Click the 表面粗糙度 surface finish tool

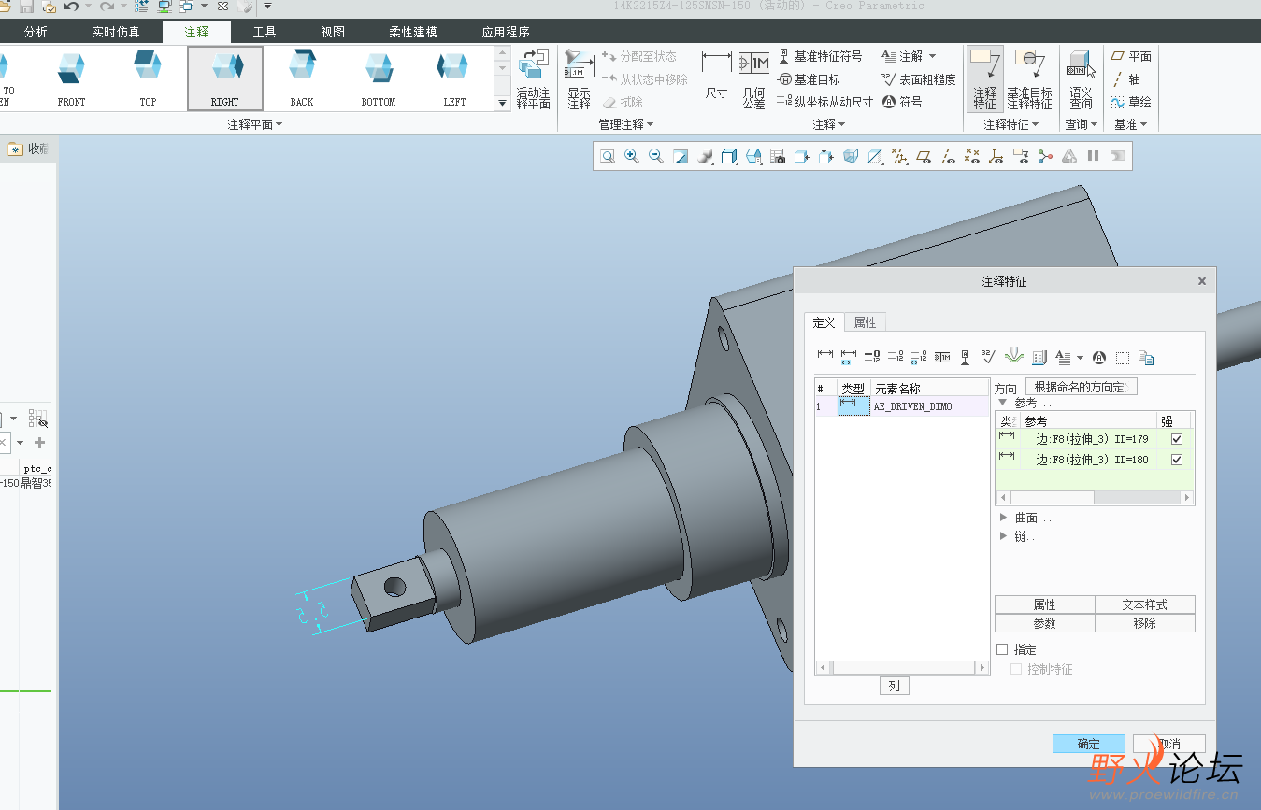pos(919,79)
